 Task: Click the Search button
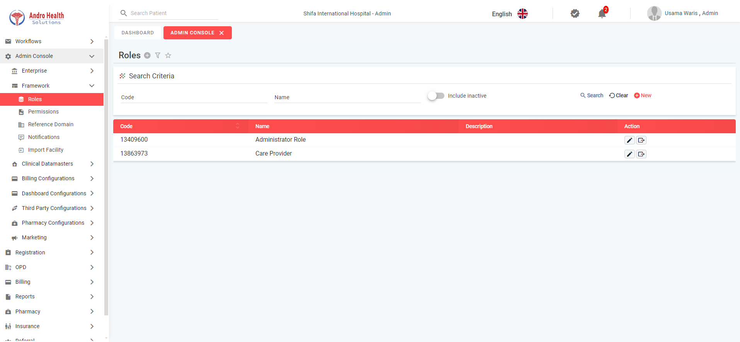(592, 95)
